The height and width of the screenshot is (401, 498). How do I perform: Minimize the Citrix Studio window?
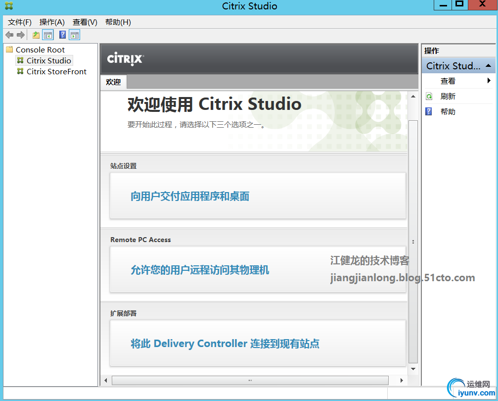(443, 5)
